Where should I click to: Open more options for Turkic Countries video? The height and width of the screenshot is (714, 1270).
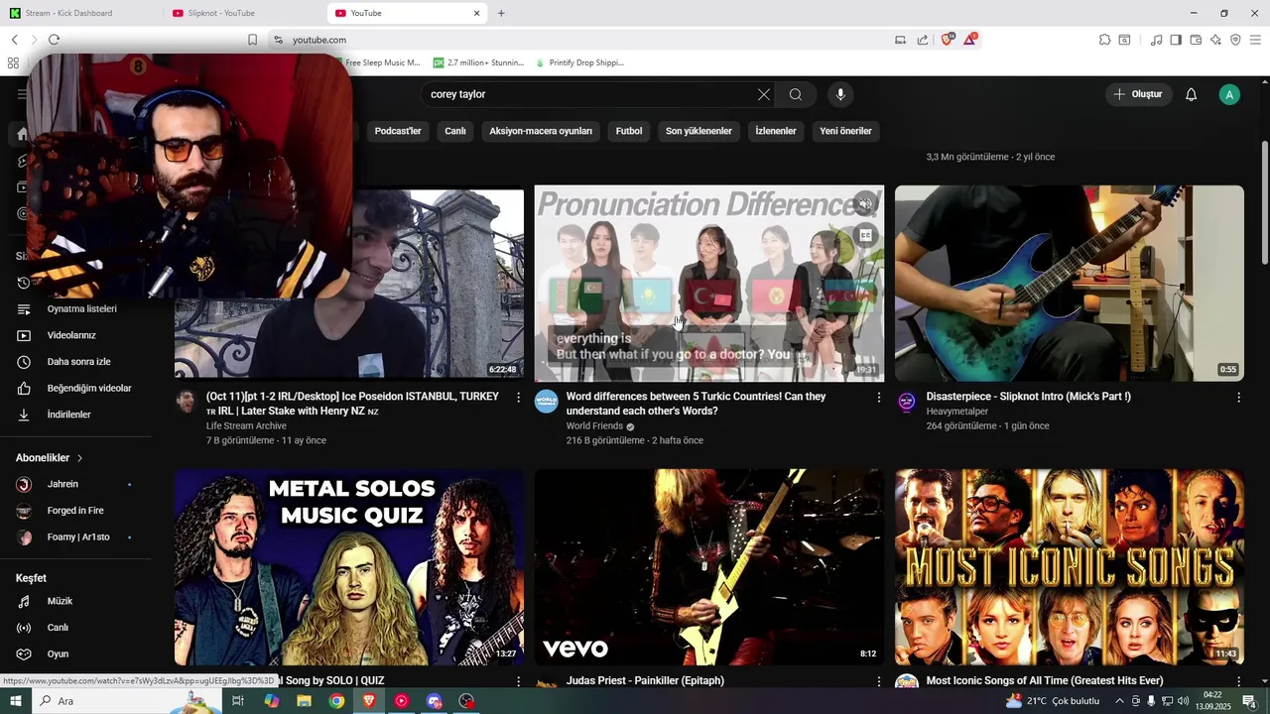tap(878, 398)
